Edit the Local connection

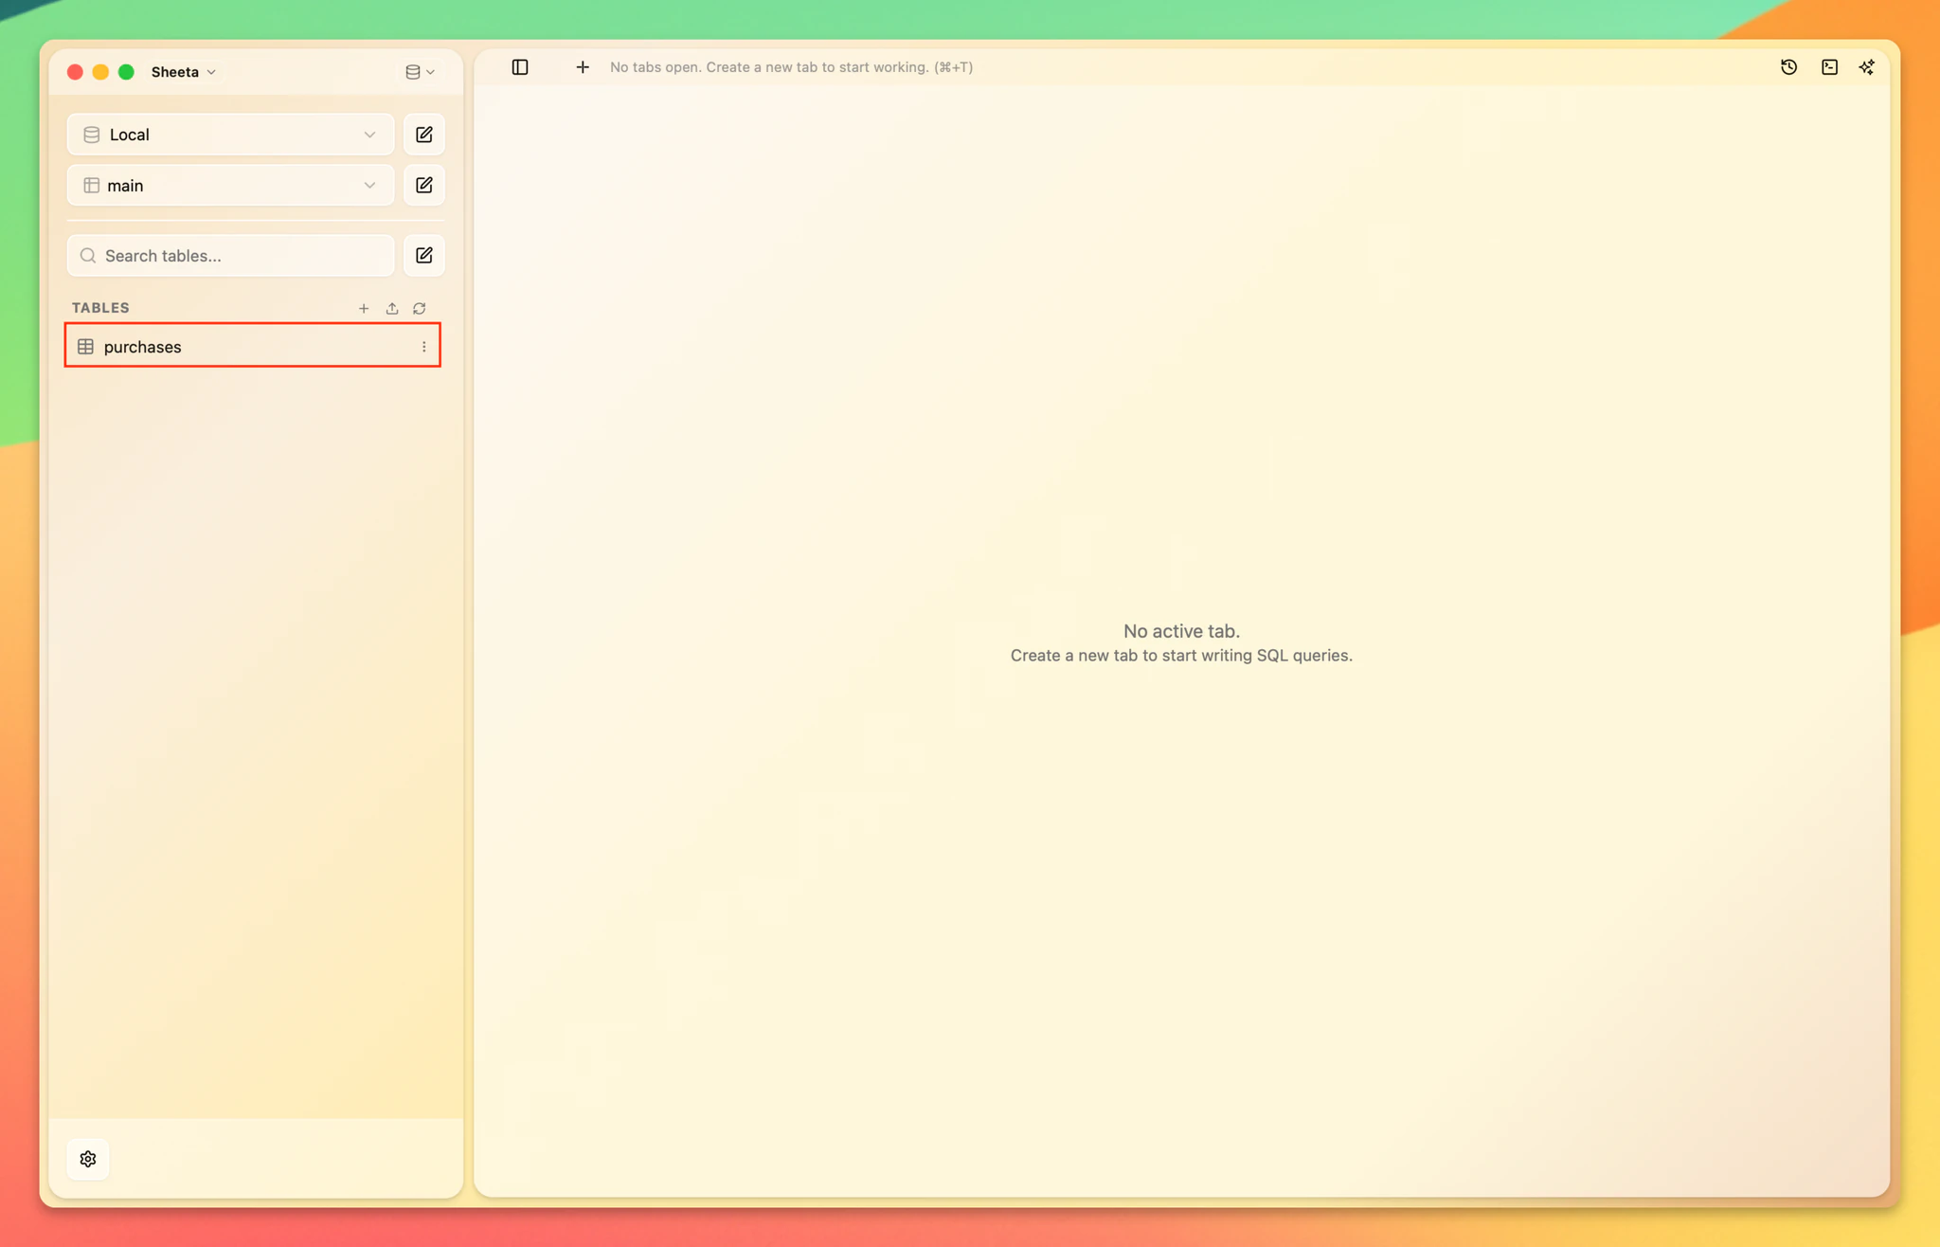coord(424,135)
